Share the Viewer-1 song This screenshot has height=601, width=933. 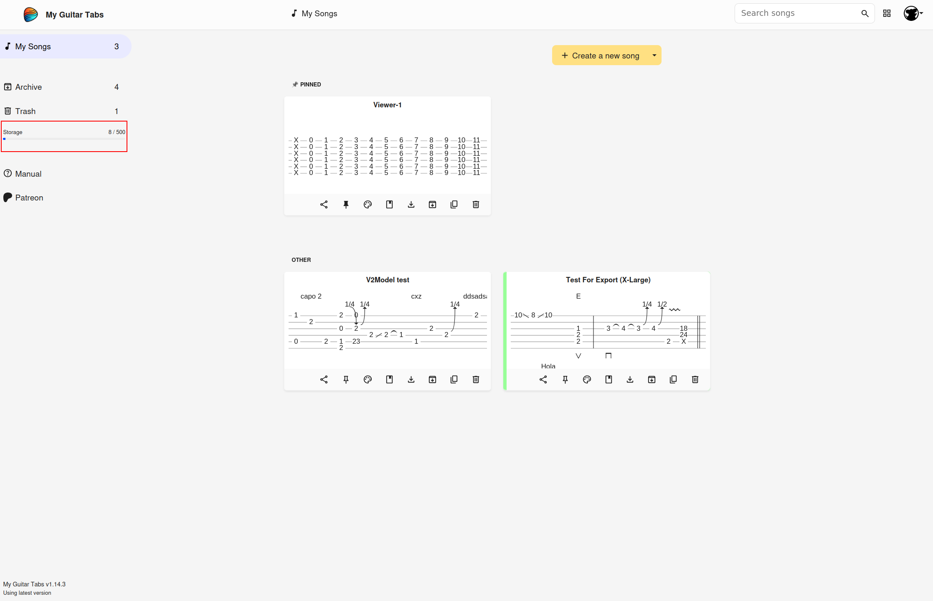[324, 205]
